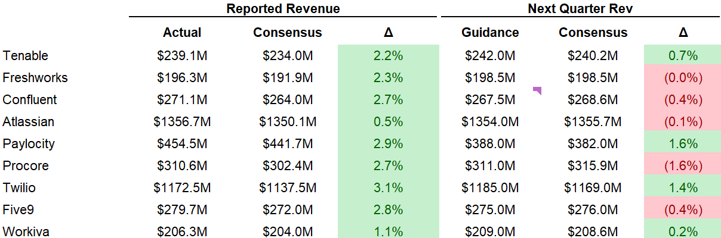Click the Guidance column header

pyautogui.click(x=490, y=33)
